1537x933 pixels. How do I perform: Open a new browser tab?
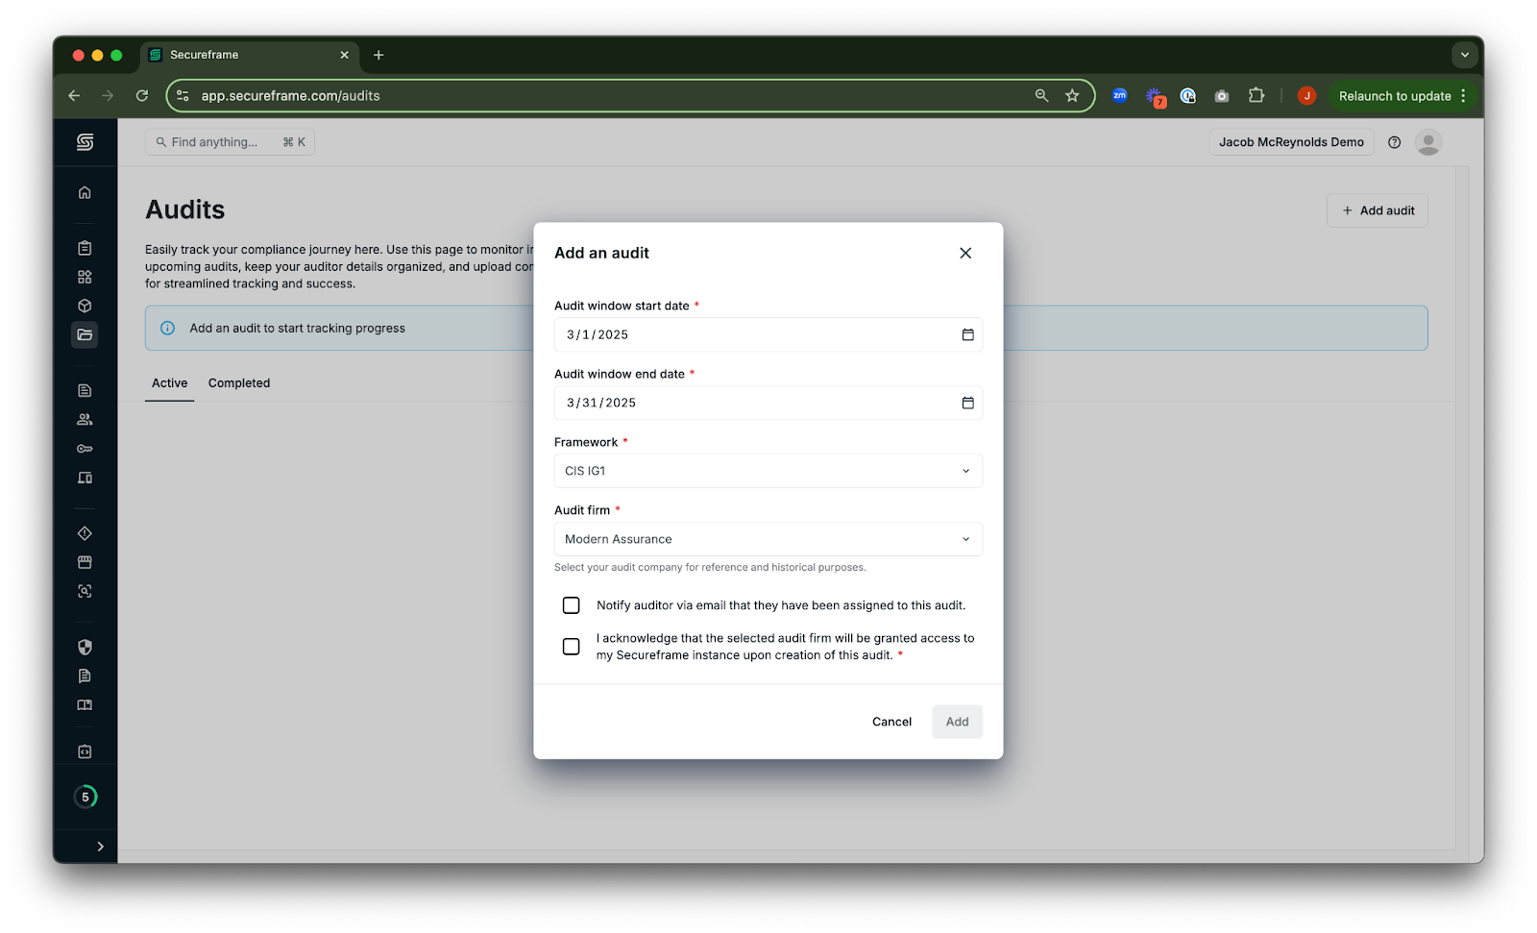378,55
